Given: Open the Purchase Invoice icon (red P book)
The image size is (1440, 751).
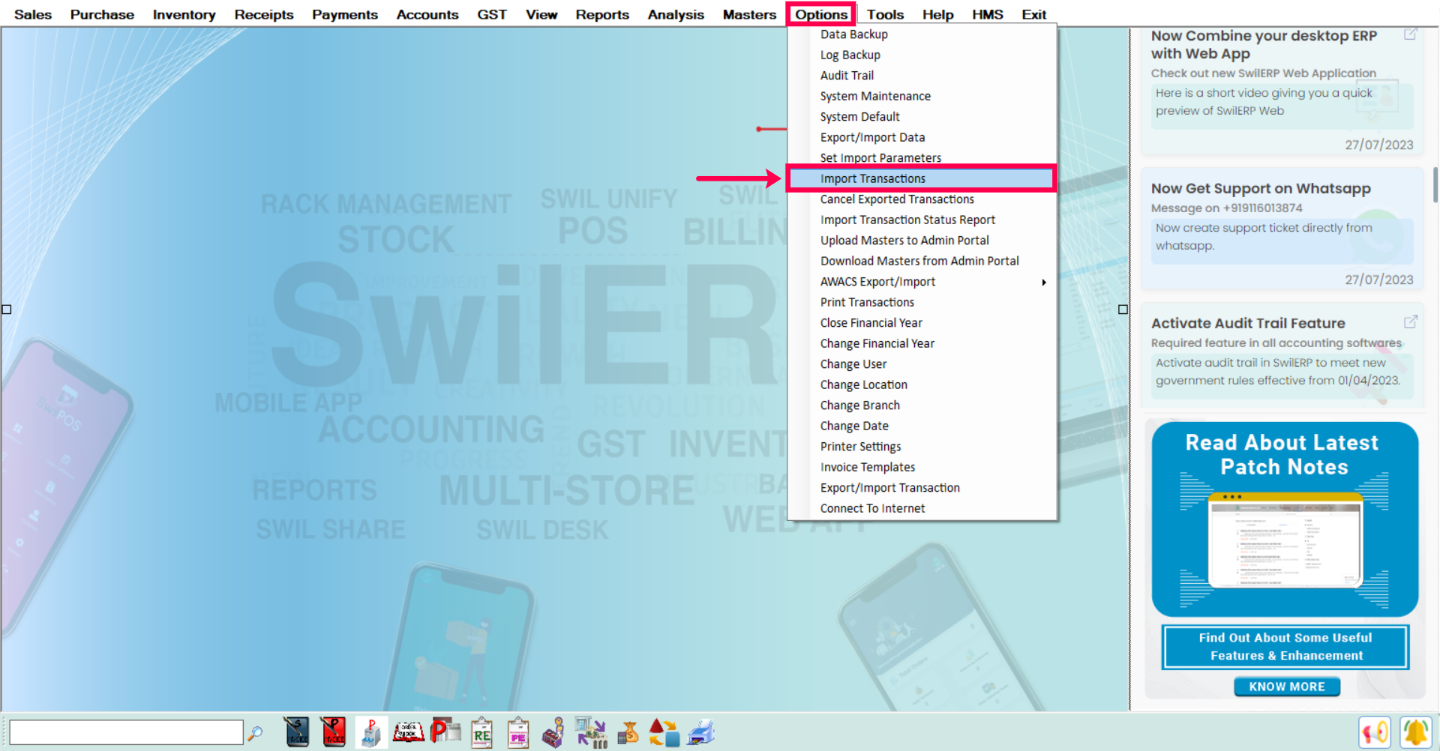Looking at the screenshot, I should pyautogui.click(x=333, y=732).
